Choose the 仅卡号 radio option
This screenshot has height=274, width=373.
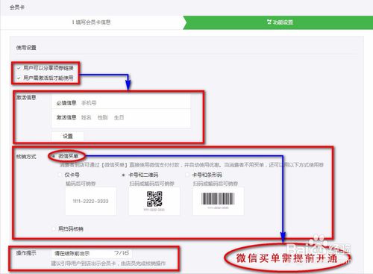pyautogui.click(x=60, y=175)
